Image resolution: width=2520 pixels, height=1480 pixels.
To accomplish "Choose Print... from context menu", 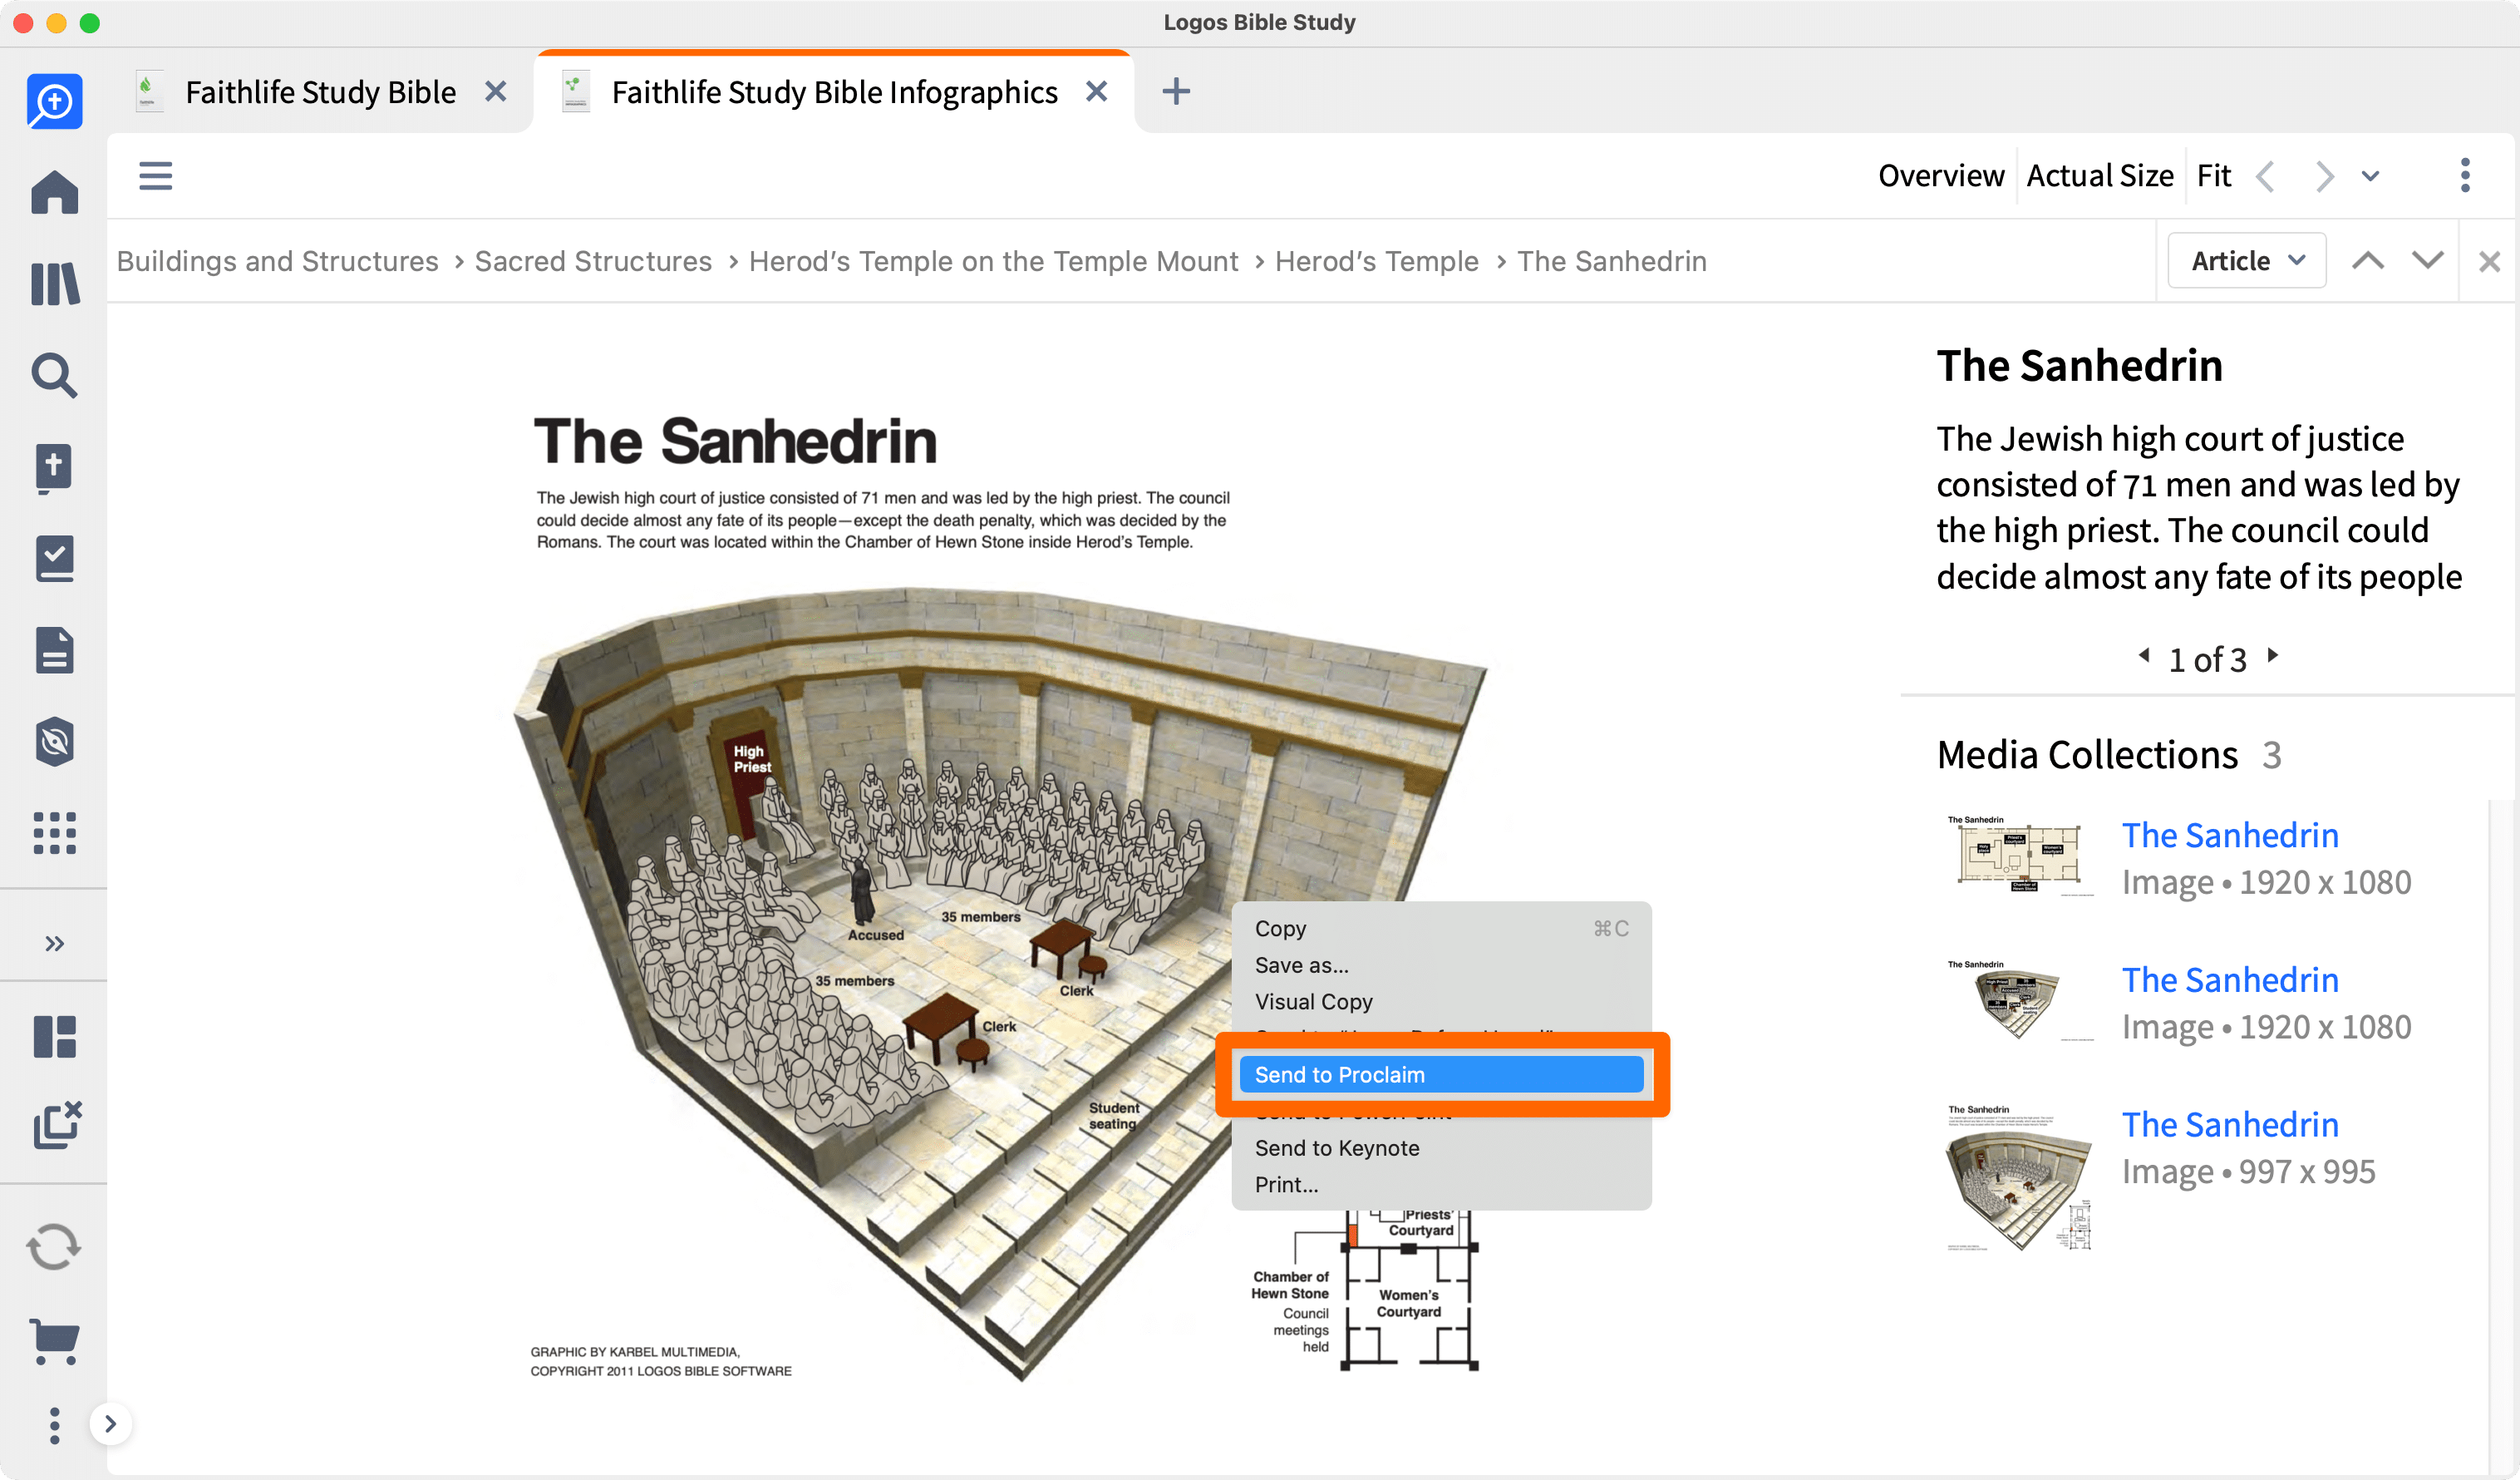I will (1441, 1185).
